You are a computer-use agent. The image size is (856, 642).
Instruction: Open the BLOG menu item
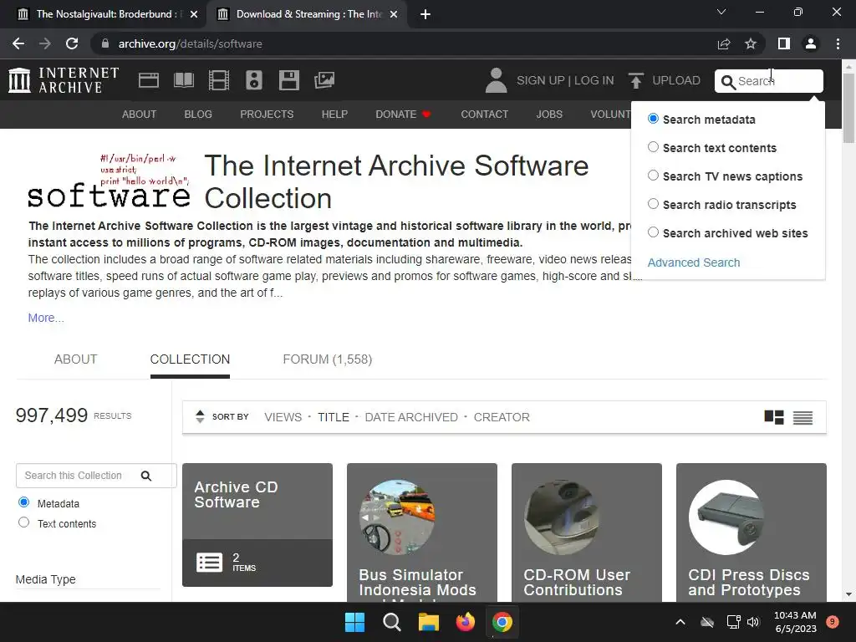pyautogui.click(x=198, y=114)
